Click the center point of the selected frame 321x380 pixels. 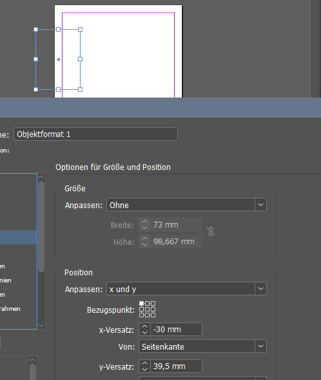click(x=59, y=59)
